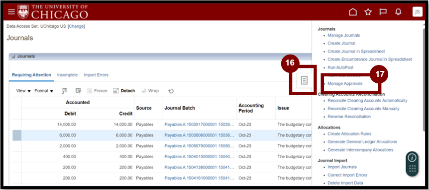Select the row header of the 6,000.00 row

[x=17, y=135]
